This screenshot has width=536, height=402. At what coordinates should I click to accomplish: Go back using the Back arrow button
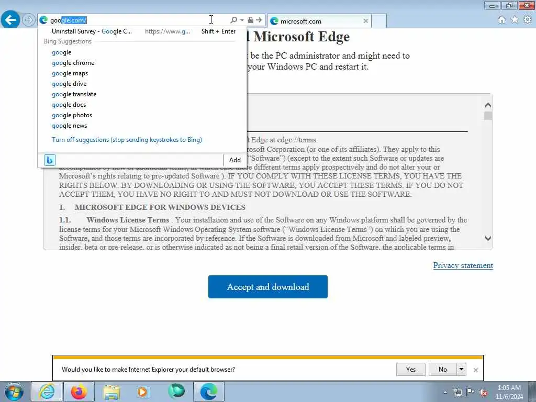[10, 19]
